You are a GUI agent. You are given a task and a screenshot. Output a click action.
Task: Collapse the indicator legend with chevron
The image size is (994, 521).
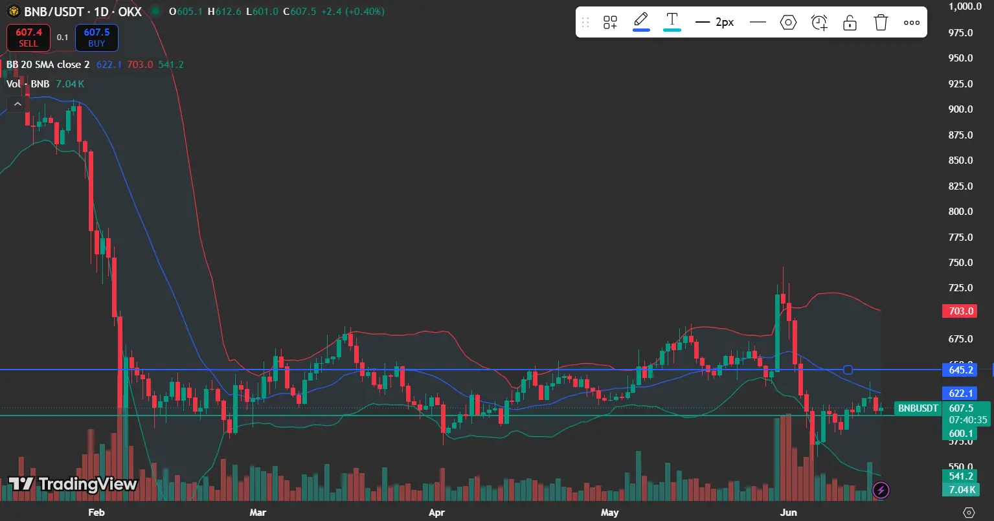(17, 104)
